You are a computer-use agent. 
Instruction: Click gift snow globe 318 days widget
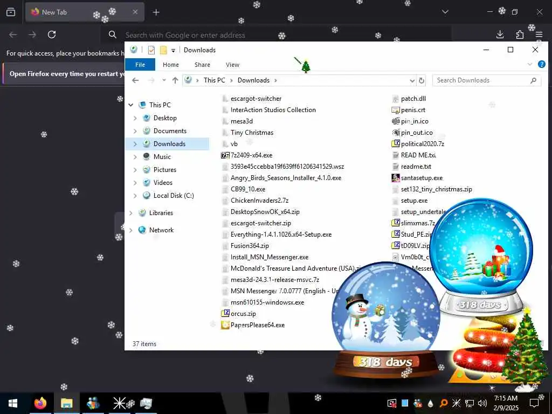[x=481, y=257]
